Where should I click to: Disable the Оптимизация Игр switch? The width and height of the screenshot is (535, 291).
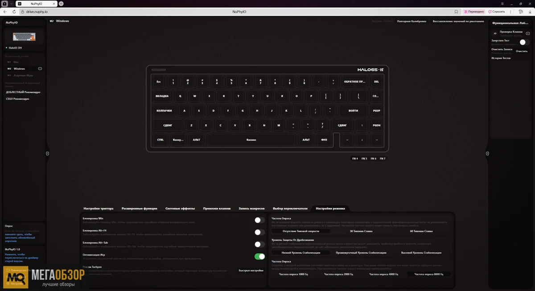pos(259,256)
